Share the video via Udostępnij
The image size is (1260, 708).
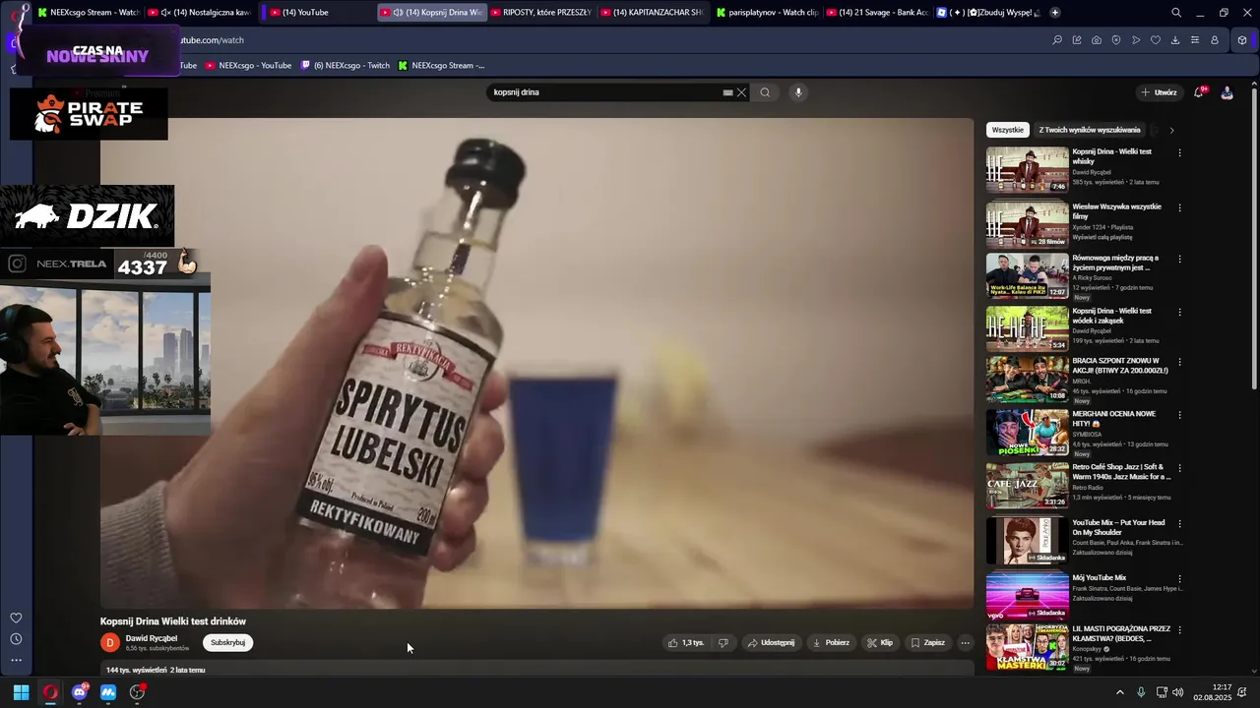(771, 643)
